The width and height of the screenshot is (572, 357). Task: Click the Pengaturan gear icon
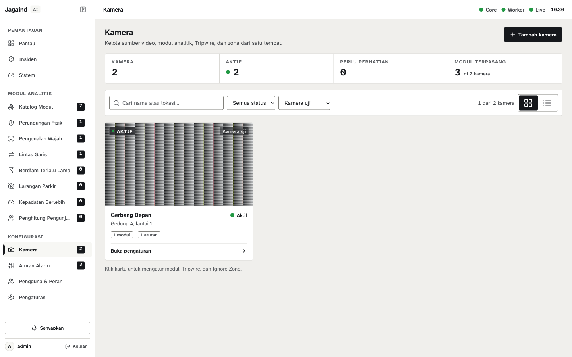11,297
